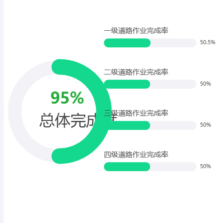Click the 50% value beside 四级道路 bar

point(206,166)
